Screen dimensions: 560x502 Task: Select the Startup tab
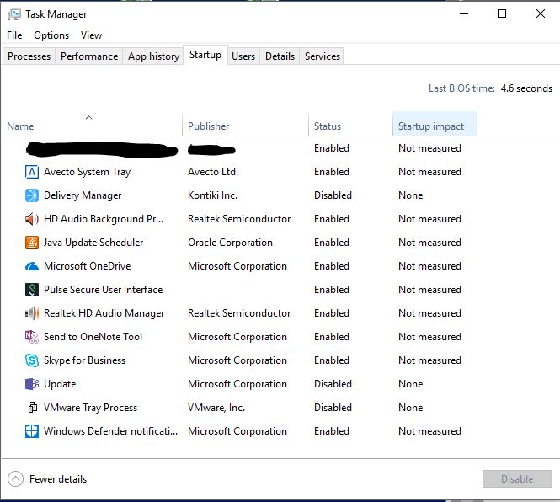pos(205,55)
